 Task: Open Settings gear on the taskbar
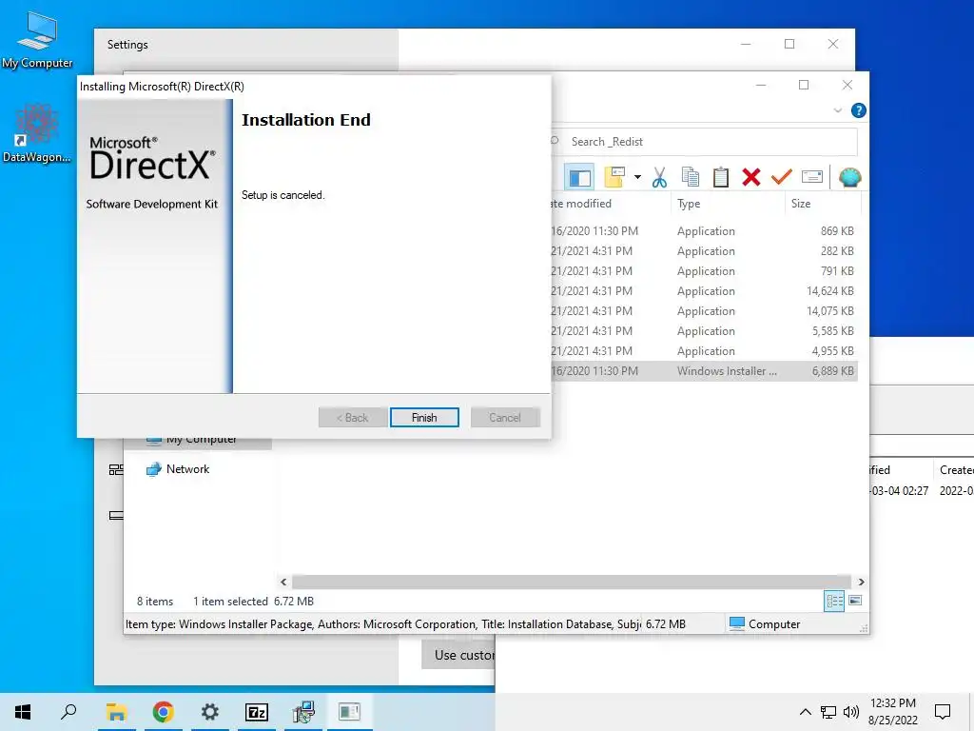click(210, 712)
